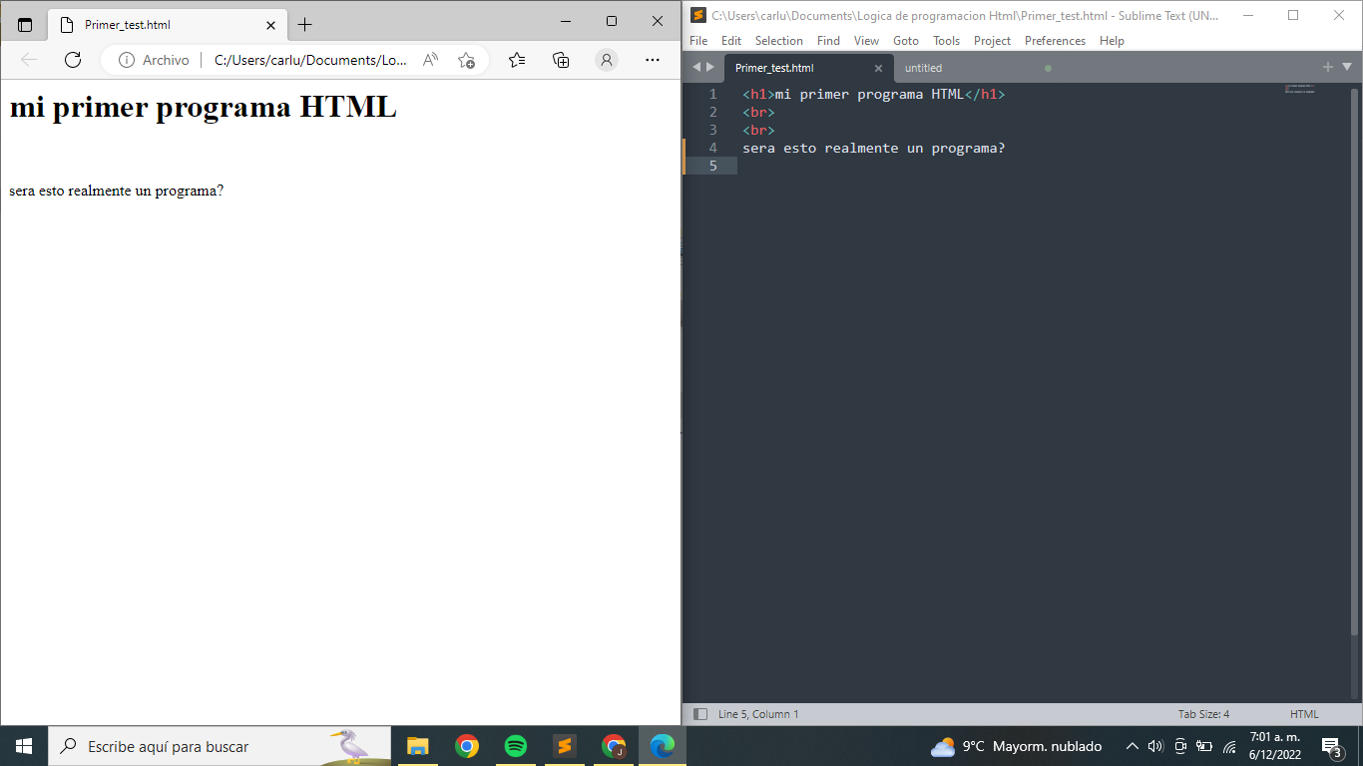Open the Wi-Fi network tray icon
This screenshot has width=1363, height=766.
pos(1229,746)
